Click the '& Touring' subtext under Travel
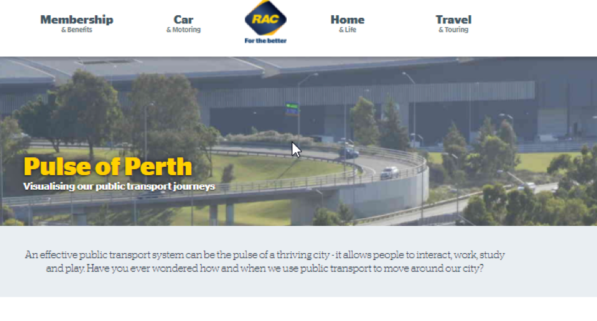Image resolution: width=597 pixels, height=321 pixels. point(453,30)
